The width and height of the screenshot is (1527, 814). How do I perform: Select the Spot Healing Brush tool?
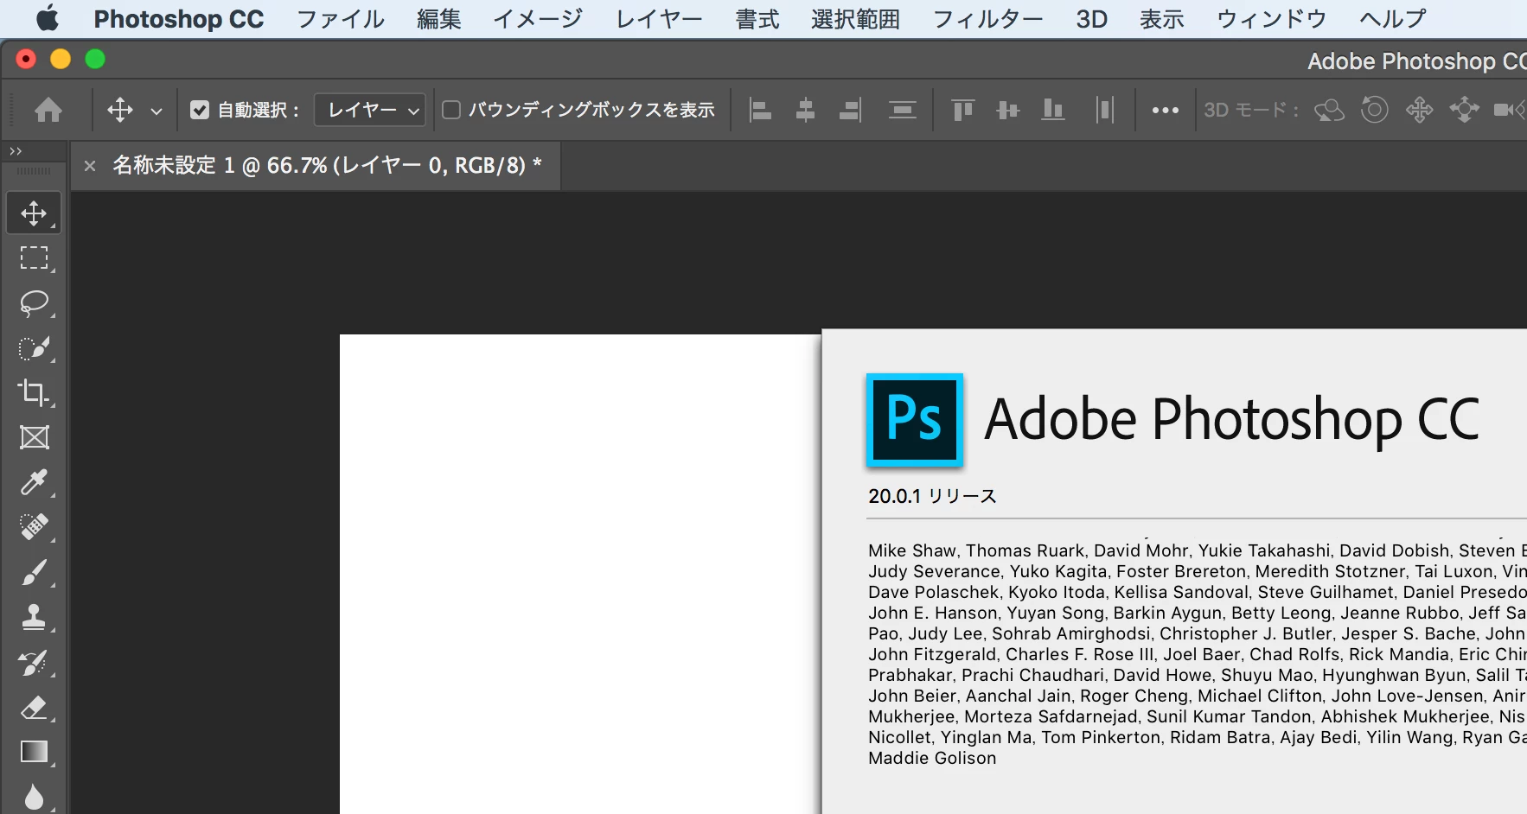(x=34, y=527)
